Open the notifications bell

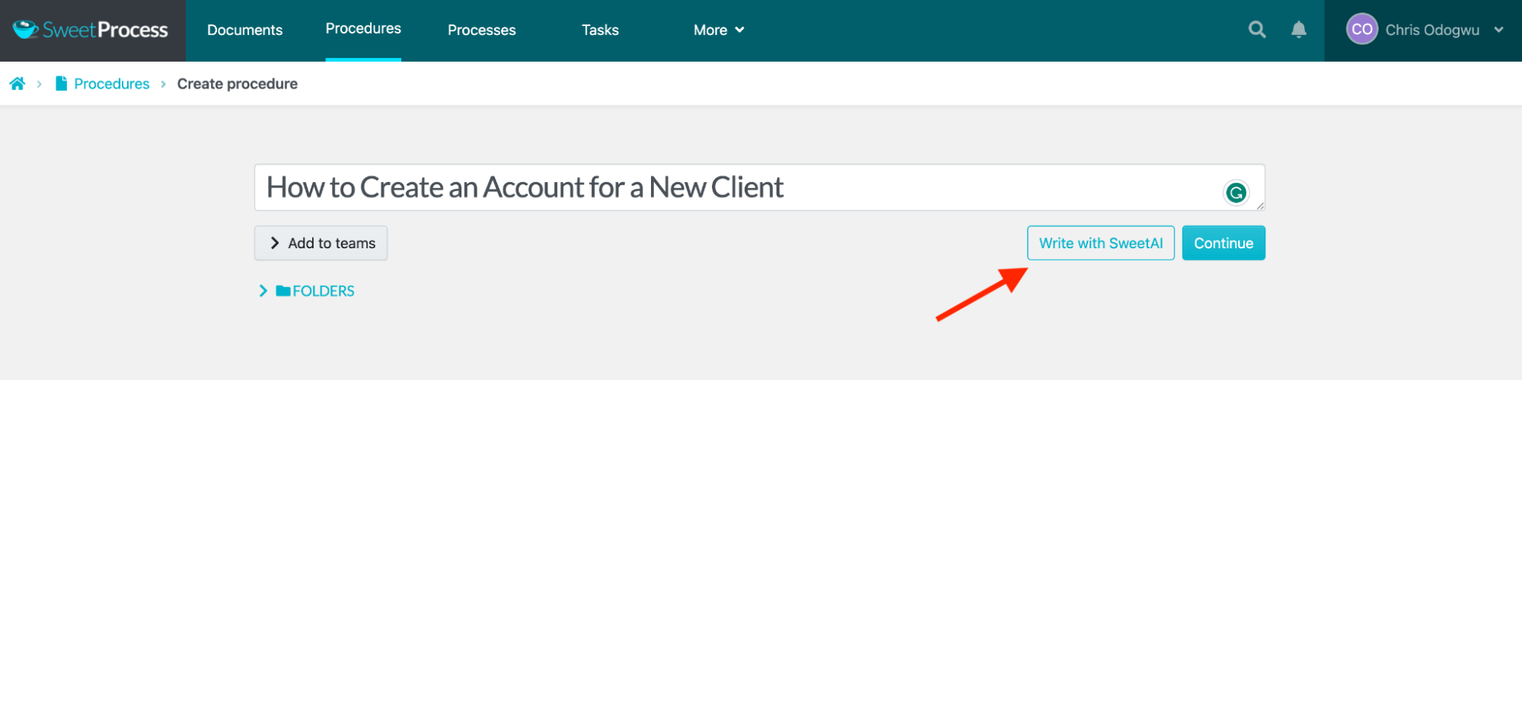point(1299,30)
